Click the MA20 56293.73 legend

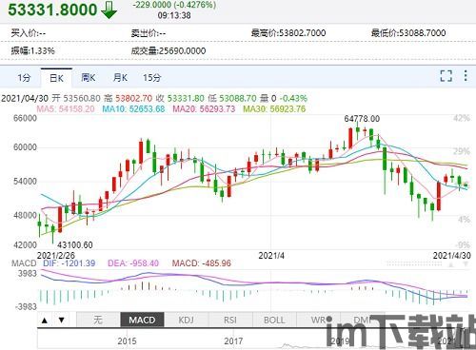pyautogui.click(x=204, y=109)
